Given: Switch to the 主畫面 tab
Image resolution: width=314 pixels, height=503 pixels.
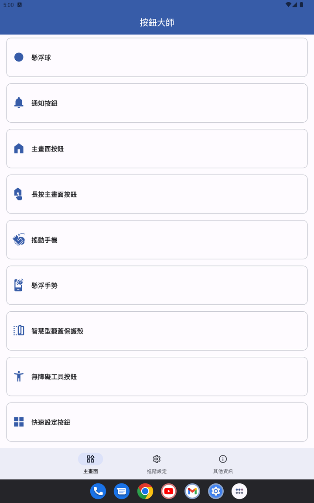Looking at the screenshot, I should coord(91,464).
